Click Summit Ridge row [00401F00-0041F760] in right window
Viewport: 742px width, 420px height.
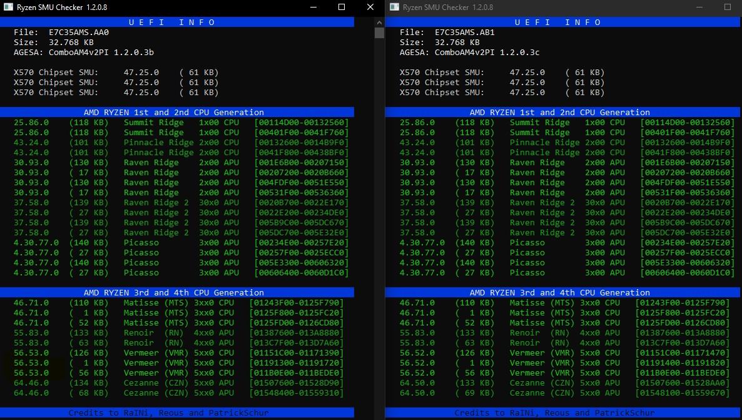567,133
